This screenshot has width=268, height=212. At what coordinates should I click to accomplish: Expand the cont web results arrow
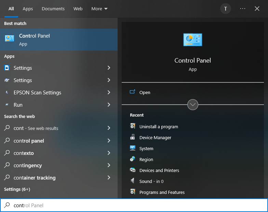pos(109,128)
